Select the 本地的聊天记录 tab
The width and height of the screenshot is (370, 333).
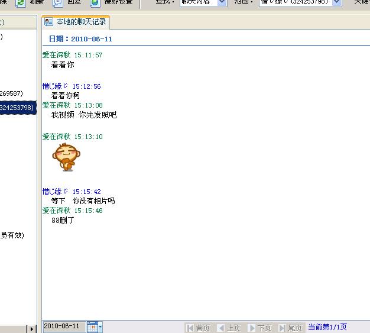[81, 22]
